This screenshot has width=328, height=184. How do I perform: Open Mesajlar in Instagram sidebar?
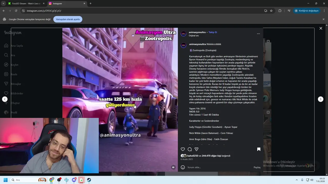point(13,84)
